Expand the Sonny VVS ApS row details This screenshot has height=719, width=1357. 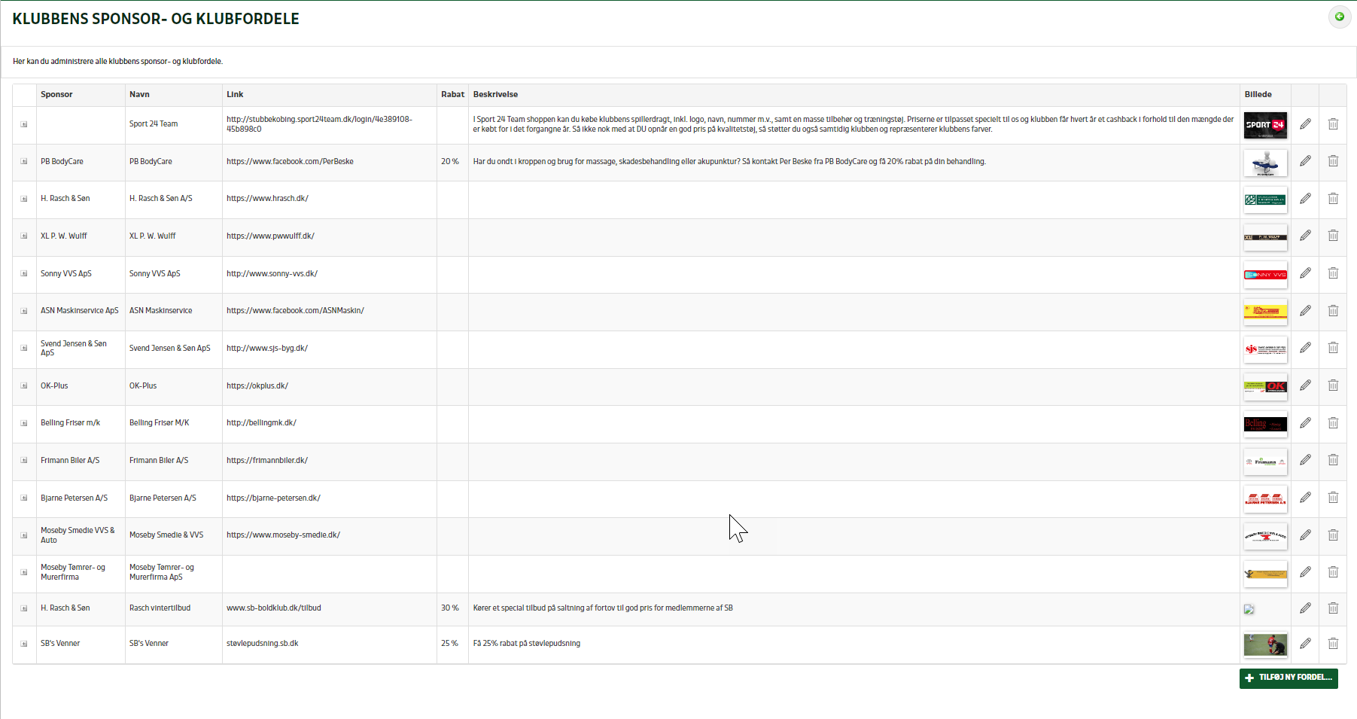24,273
